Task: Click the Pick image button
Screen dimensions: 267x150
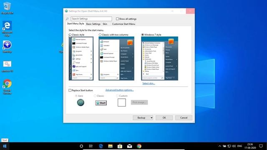Action: pos(139,102)
